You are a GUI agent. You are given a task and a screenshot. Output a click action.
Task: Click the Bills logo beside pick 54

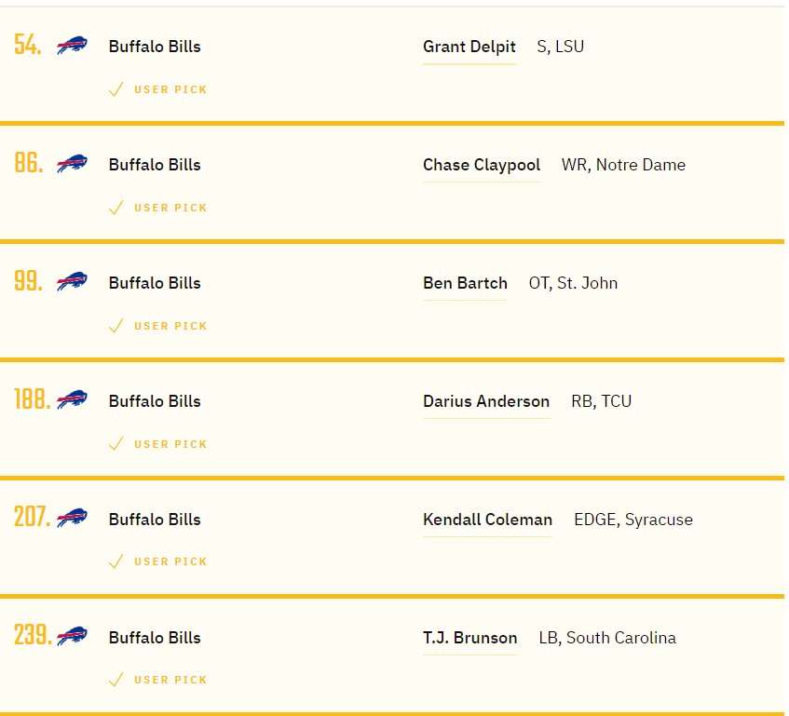click(x=72, y=46)
